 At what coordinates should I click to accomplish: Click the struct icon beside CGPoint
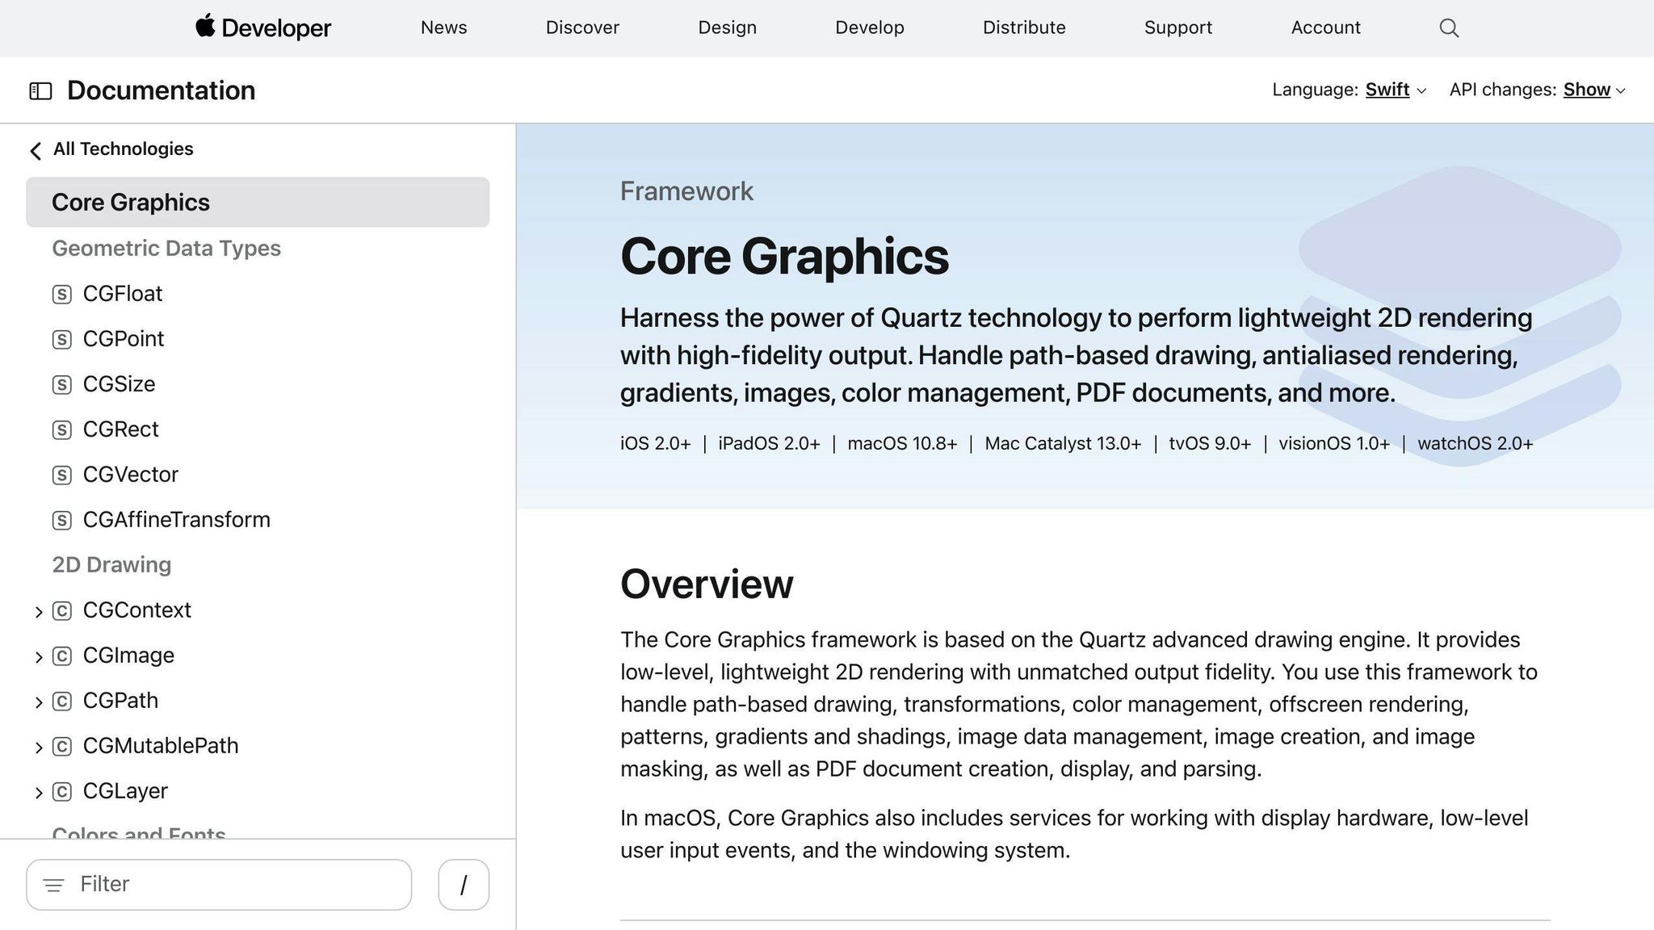(62, 340)
